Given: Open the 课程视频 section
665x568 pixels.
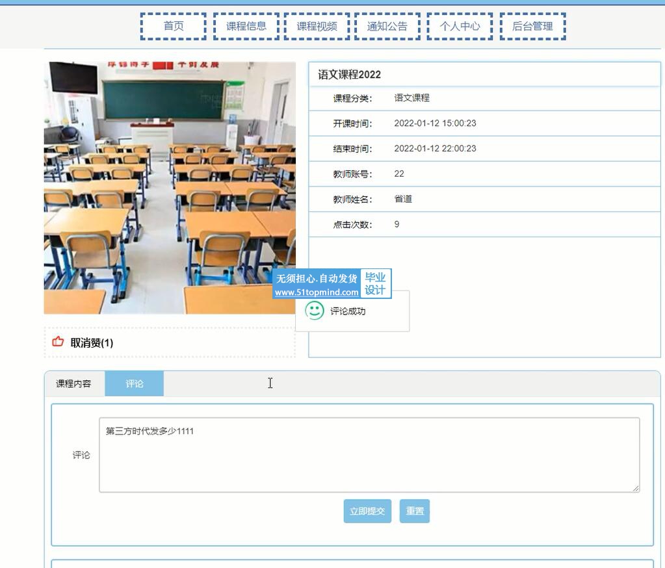Looking at the screenshot, I should (317, 26).
